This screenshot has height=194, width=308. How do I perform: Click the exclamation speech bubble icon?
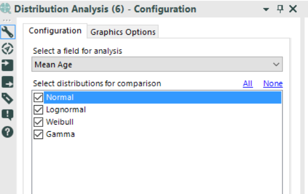click(x=8, y=115)
